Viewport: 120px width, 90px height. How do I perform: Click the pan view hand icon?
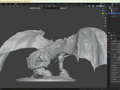coord(105,21)
